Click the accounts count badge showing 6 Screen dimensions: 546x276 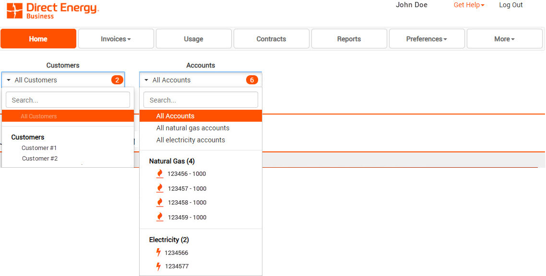click(x=252, y=80)
